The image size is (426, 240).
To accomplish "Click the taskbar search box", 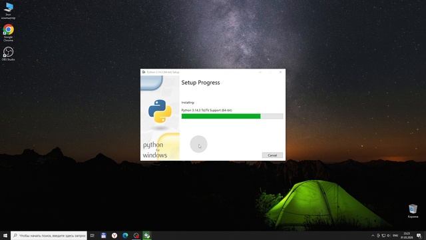I will (x=49, y=235).
